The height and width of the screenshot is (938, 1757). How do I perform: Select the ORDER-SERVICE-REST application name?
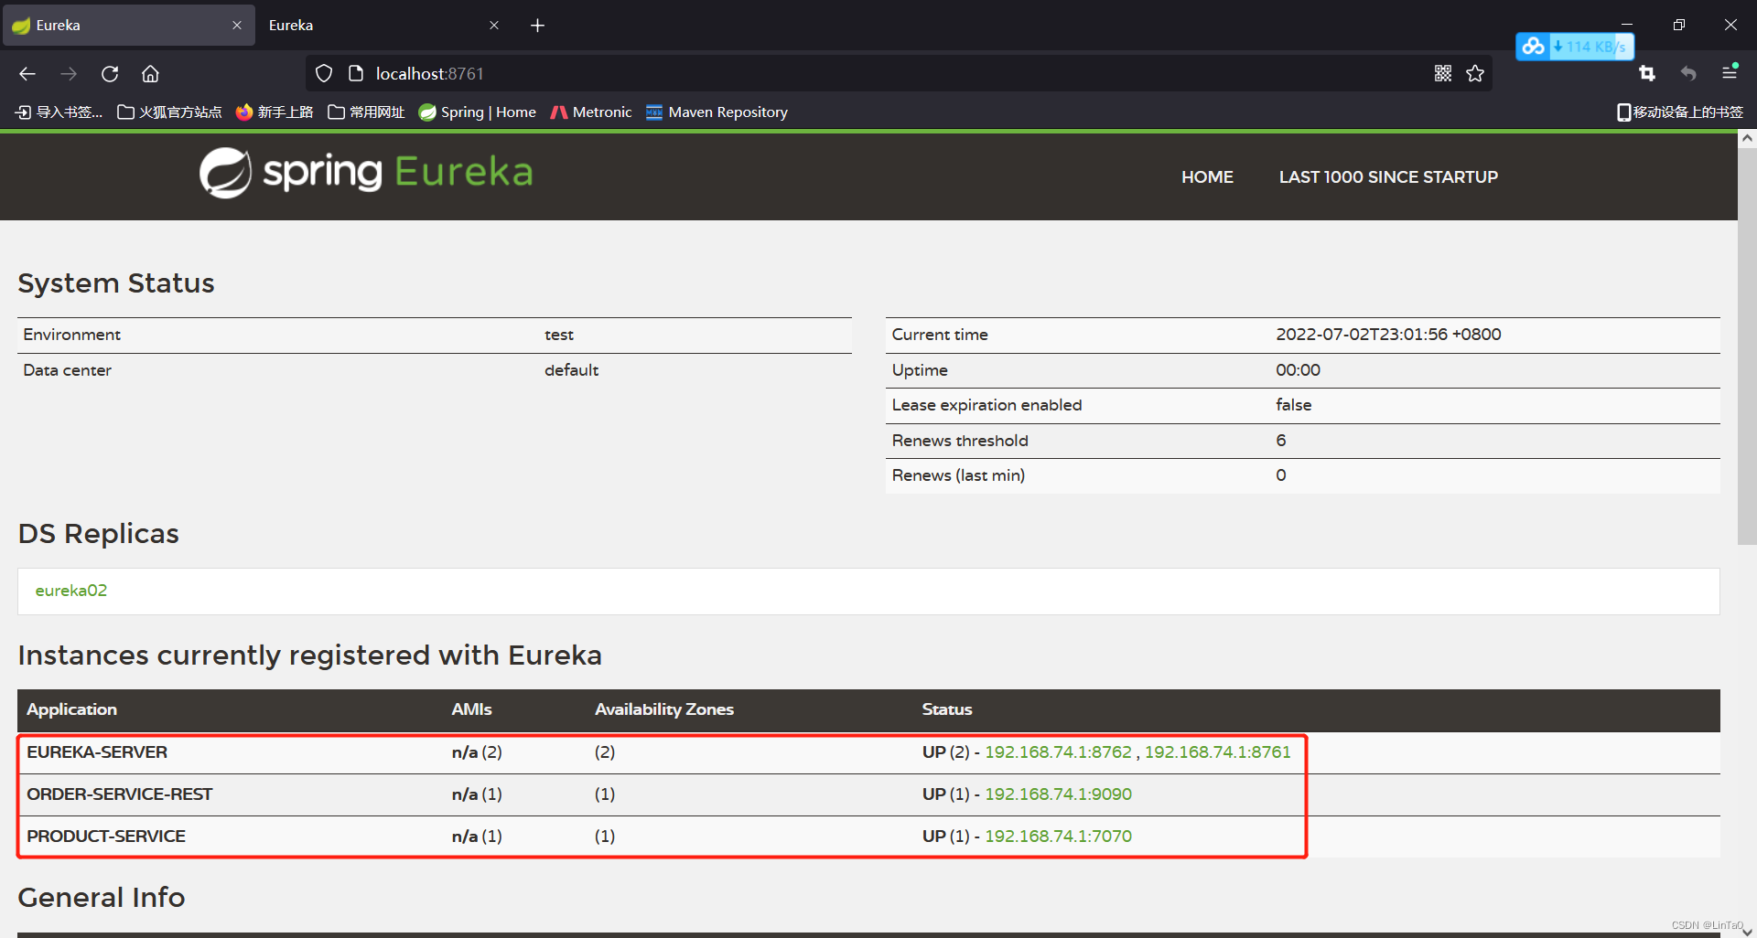119,794
